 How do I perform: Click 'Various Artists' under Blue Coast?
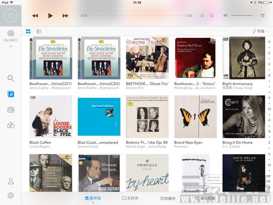click(x=88, y=147)
